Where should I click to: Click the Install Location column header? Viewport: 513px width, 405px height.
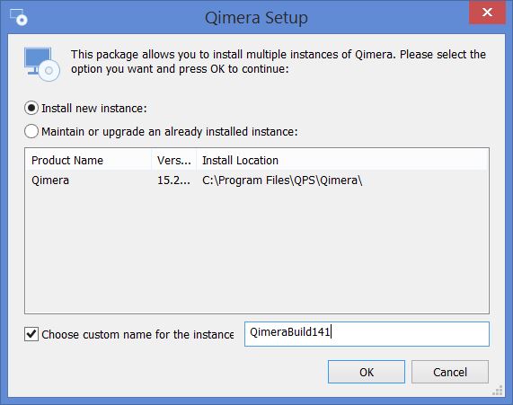pos(342,160)
